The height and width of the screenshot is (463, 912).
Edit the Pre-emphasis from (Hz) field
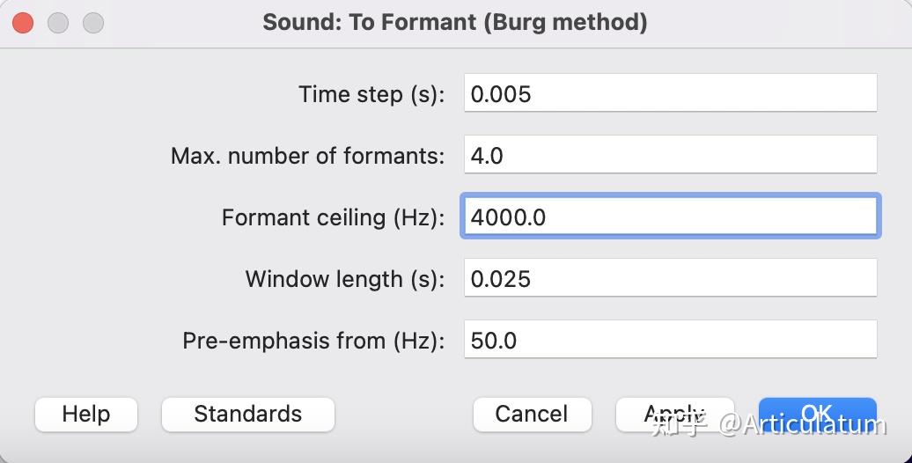[670, 340]
